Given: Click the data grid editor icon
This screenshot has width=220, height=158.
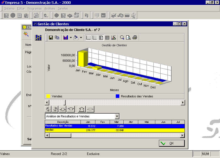Looking at the screenshot, I should tap(107, 38).
